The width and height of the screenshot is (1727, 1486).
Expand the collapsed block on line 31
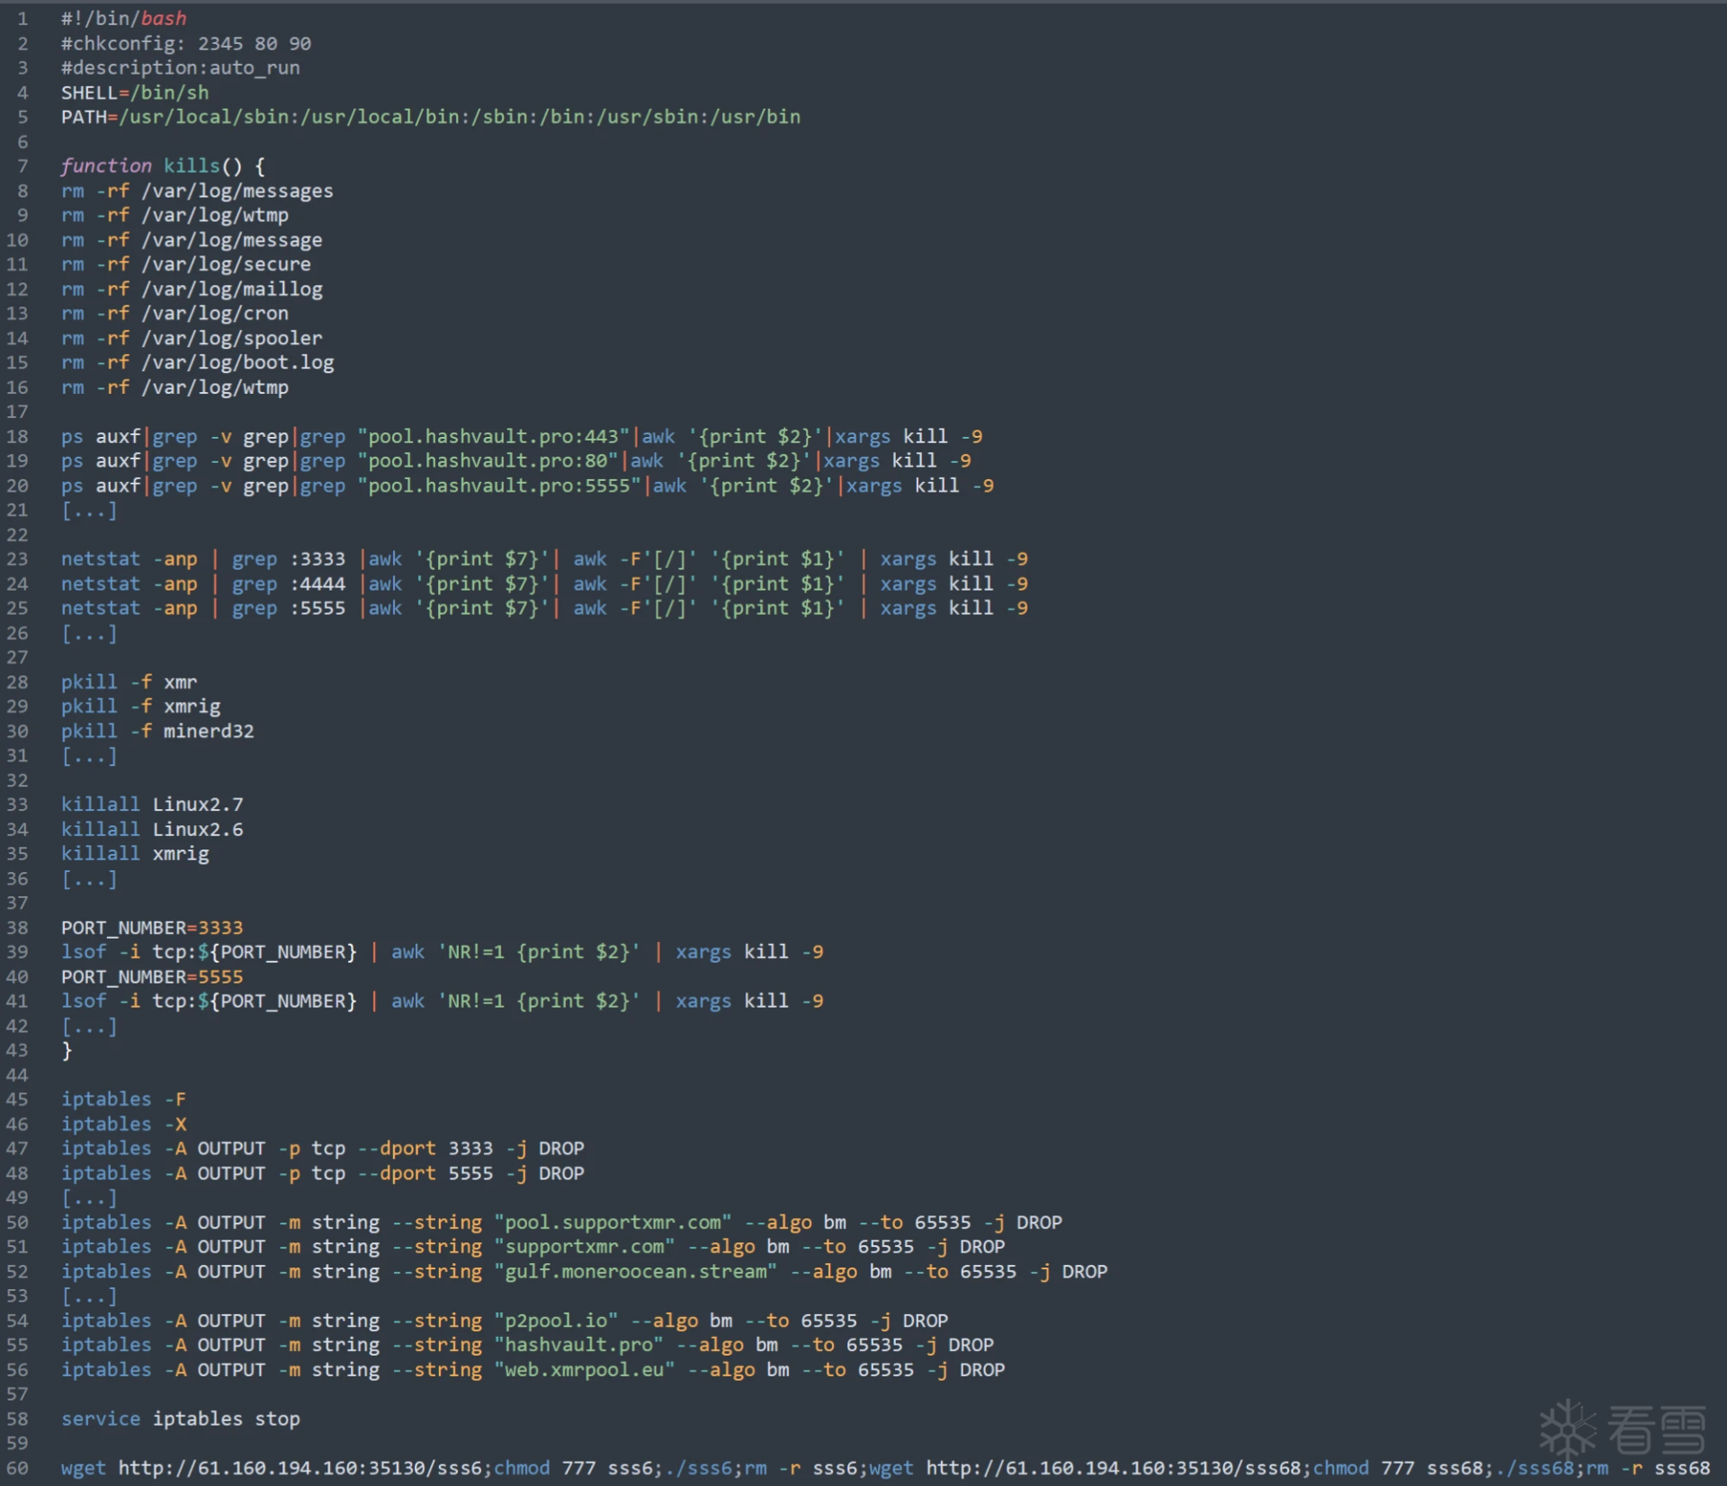(89, 756)
